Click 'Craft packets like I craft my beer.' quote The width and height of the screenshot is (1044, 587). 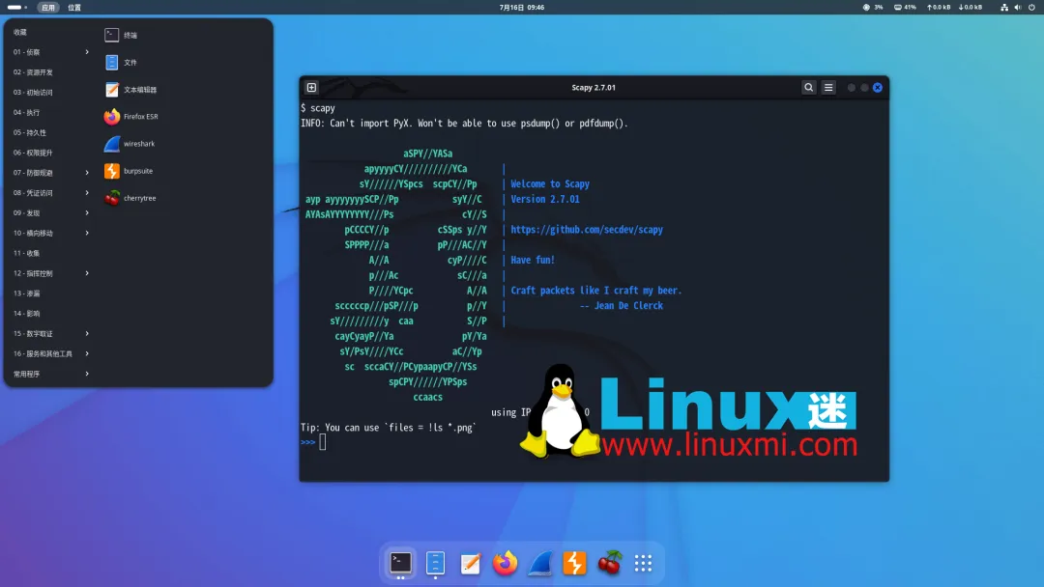coord(595,291)
